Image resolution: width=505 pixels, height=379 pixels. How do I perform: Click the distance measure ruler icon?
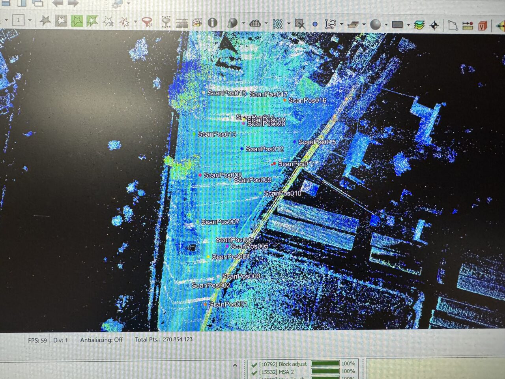[x=468, y=26]
